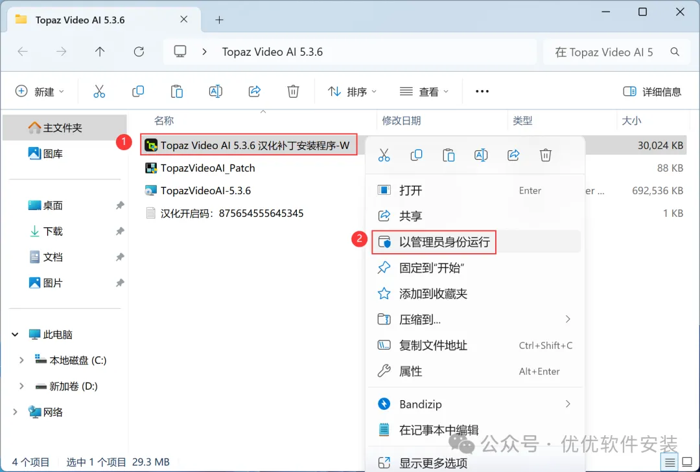Sort by the 类型 column header
Image resolution: width=700 pixels, height=472 pixels.
522,120
